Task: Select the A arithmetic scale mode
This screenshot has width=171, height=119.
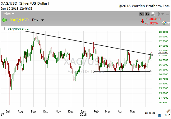Action: click(x=159, y=115)
